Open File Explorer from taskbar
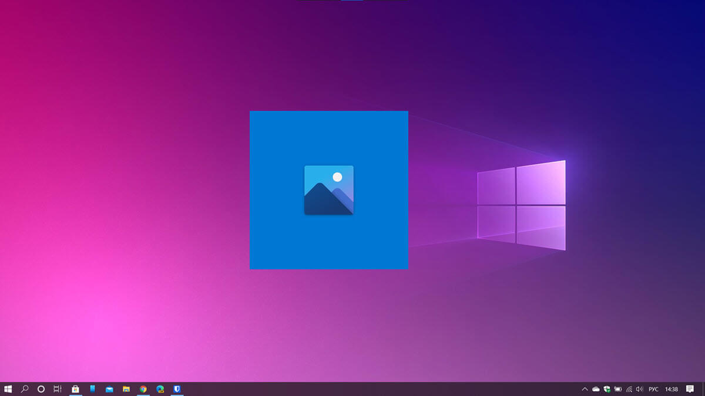 tap(126, 389)
